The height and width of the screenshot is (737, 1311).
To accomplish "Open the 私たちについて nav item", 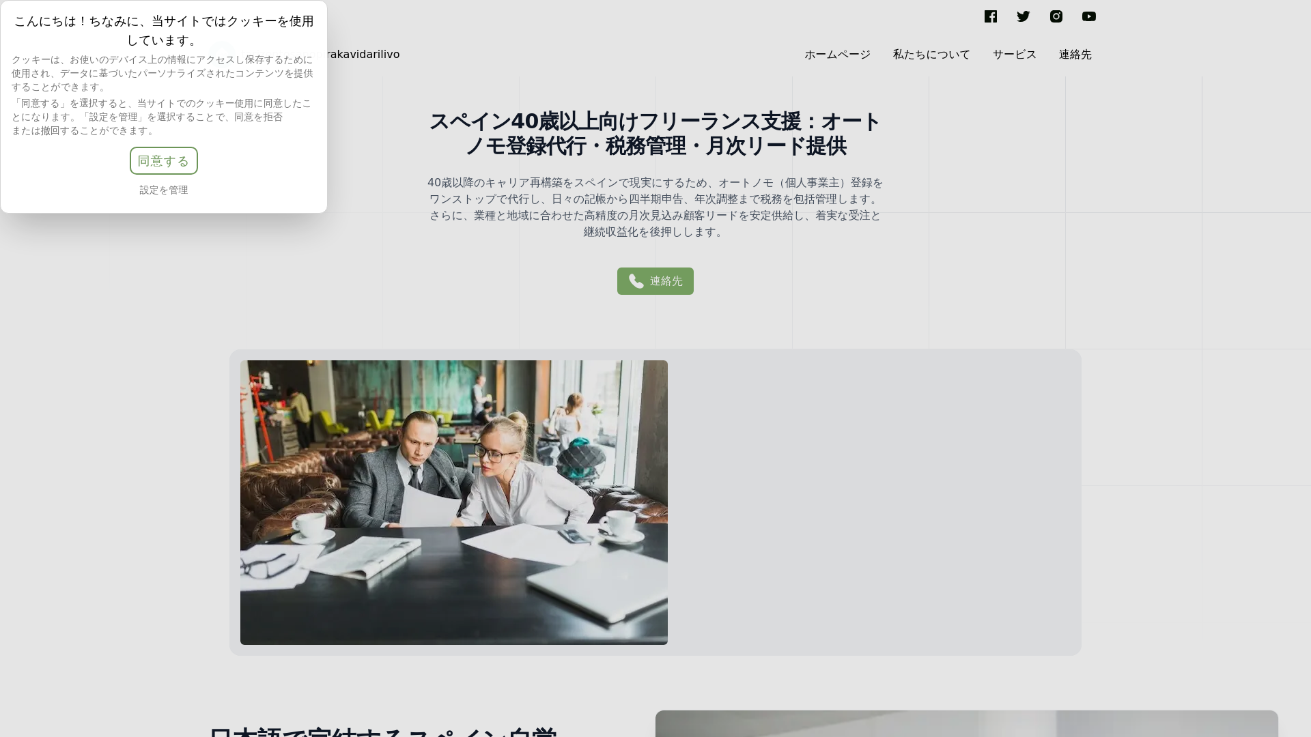I will point(931,55).
